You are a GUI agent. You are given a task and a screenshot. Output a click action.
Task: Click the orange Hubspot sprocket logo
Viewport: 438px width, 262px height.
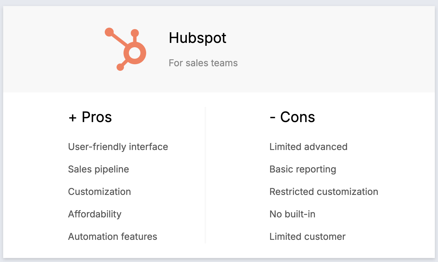125,49
